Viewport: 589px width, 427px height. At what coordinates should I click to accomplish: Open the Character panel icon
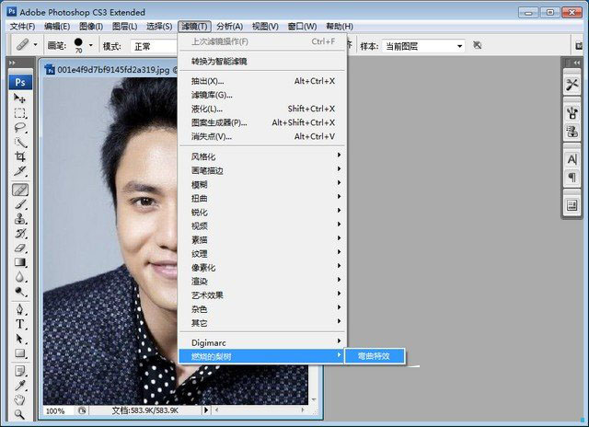tap(572, 159)
